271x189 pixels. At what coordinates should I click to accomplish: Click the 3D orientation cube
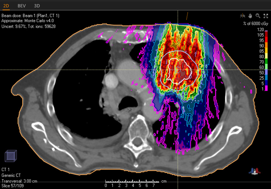click(x=10, y=156)
